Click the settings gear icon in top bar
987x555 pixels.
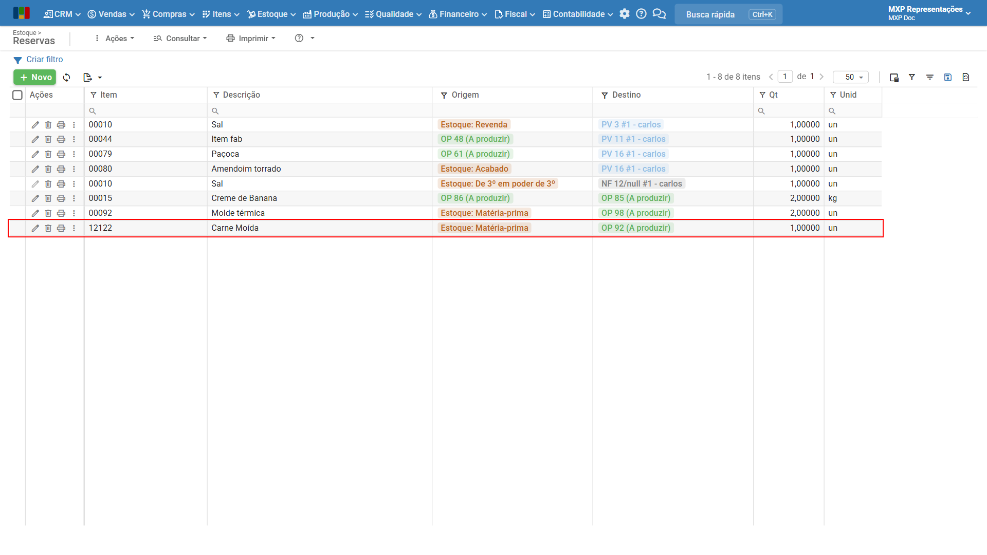(x=624, y=14)
